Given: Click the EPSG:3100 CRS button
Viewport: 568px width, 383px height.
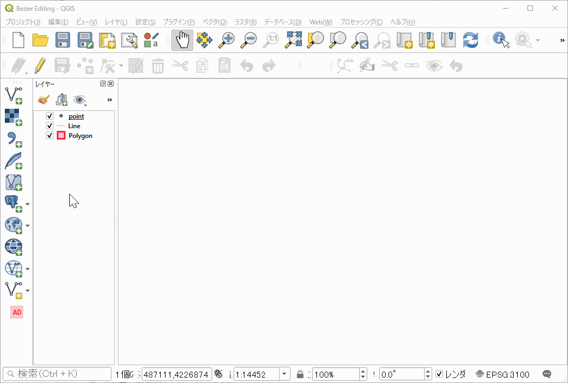Looking at the screenshot, I should pos(502,374).
